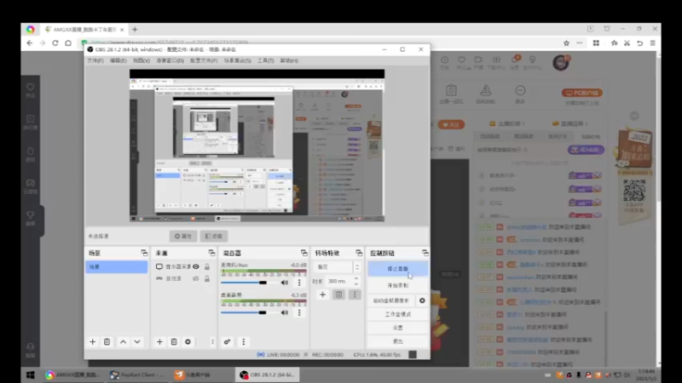Viewport: 682px width, 383px height.
Task: Open the File (F) menu in OBS
Action: [x=95, y=60]
